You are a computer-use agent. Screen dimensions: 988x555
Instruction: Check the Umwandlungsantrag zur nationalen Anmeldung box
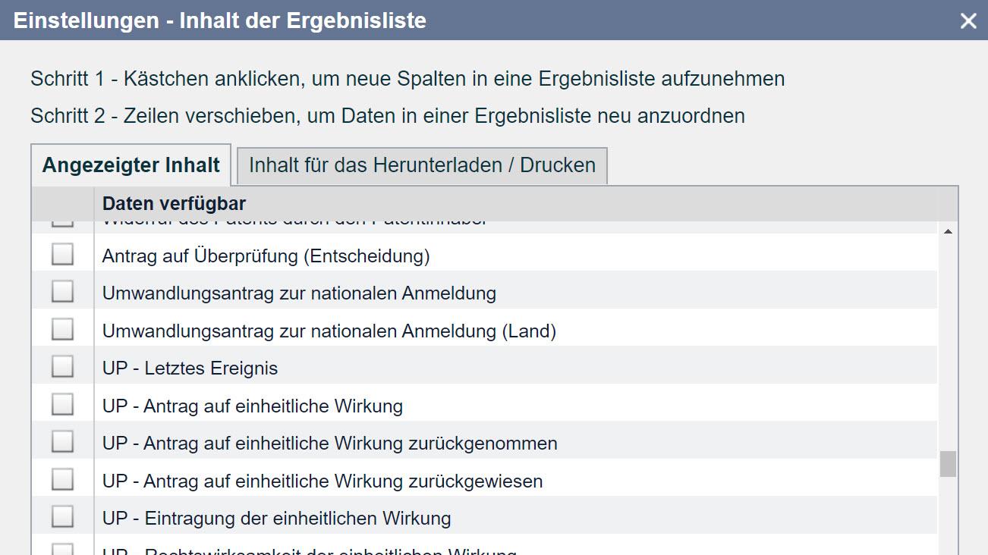point(62,292)
